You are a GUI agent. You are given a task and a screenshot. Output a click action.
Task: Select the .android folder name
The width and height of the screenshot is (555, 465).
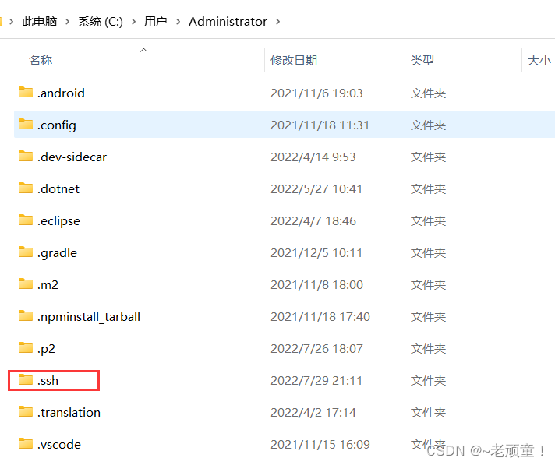61,93
